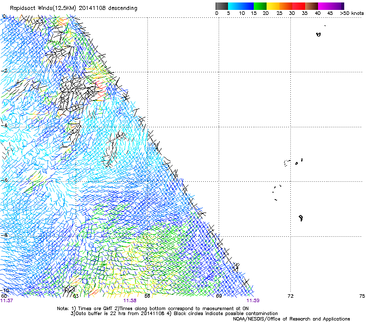Screen dimensions: 366x322
Task: Click the island outline near the top right
Action: tap(319, 34)
